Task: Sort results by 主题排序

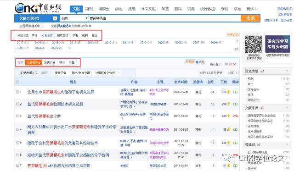Action: 34,62
